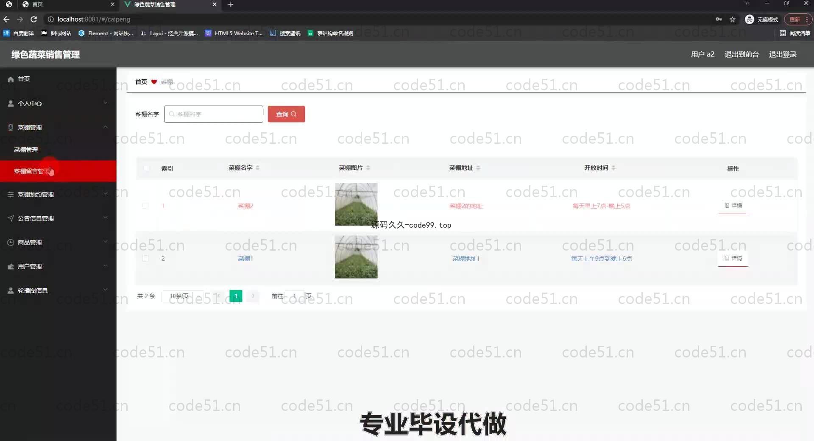814x441 pixels.
Task: Click the home icon beside 首页 in sidebar
Action: 11,79
